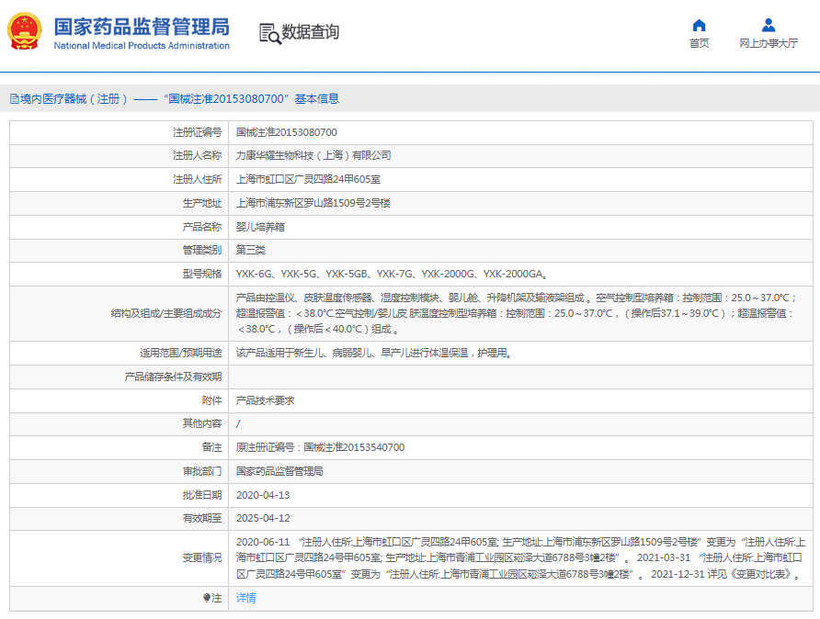Image resolution: width=820 pixels, height=619 pixels.
Task: Click the document icon before 境内医疗器械
Action: [14, 98]
